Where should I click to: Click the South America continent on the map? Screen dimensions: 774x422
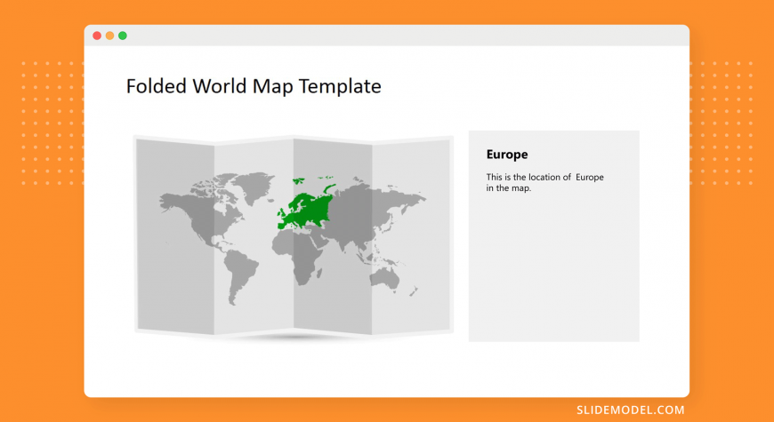coord(239,276)
